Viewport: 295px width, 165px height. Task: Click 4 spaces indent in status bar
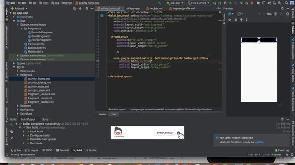click(277, 155)
